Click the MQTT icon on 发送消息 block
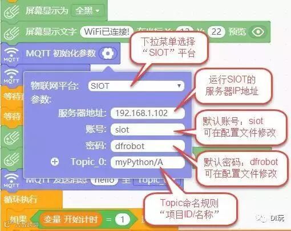 [11, 180]
